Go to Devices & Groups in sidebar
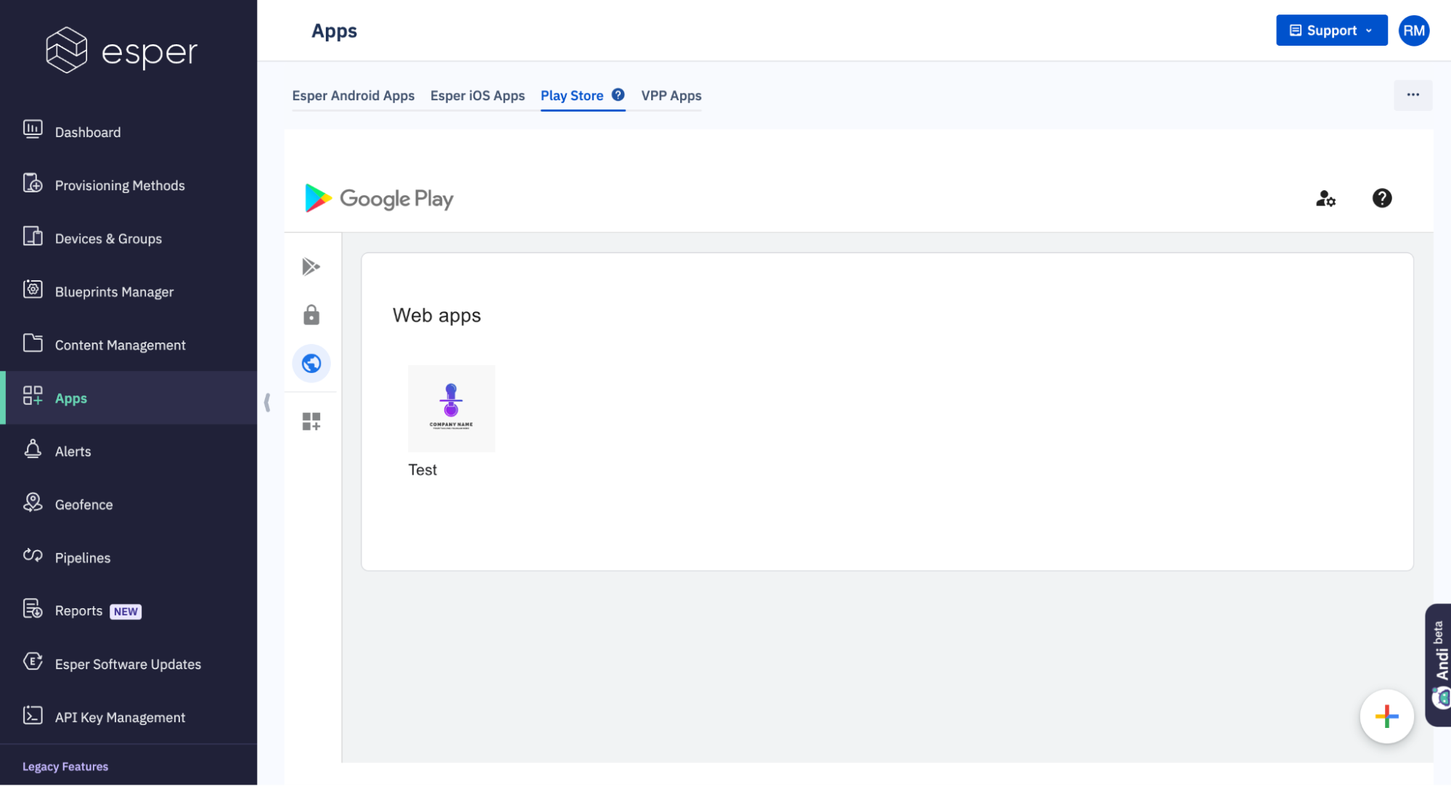The image size is (1451, 786). 108,239
